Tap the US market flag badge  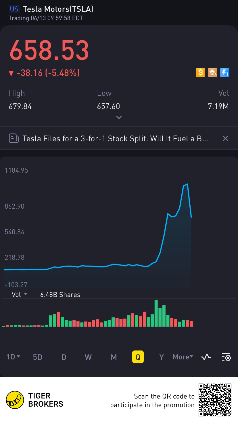coord(14,9)
